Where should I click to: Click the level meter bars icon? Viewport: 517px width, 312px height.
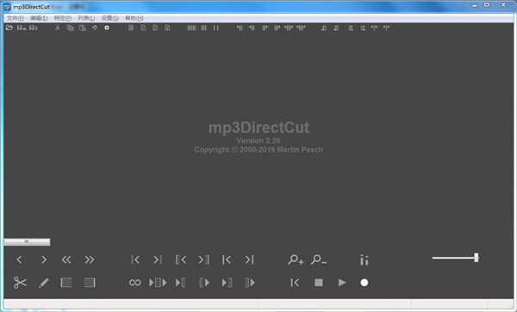pos(364,260)
